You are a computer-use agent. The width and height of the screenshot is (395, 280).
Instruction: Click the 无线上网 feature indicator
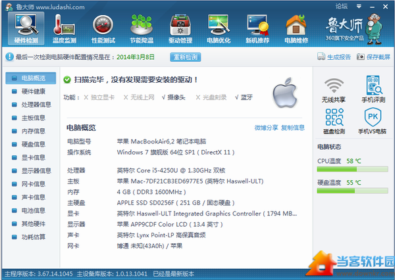(139, 97)
